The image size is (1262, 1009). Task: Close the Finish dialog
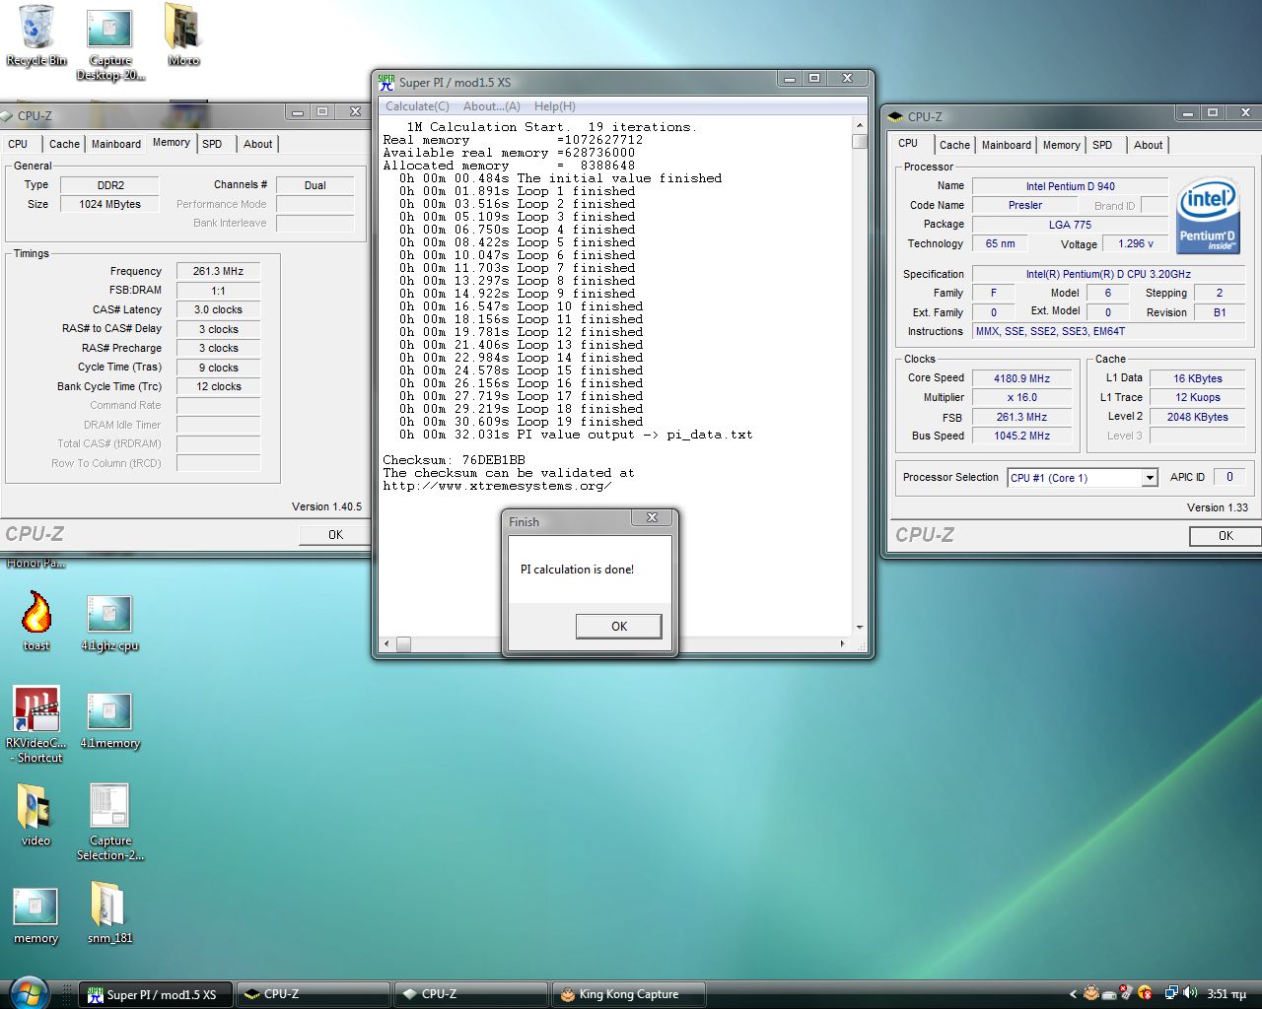coord(652,517)
